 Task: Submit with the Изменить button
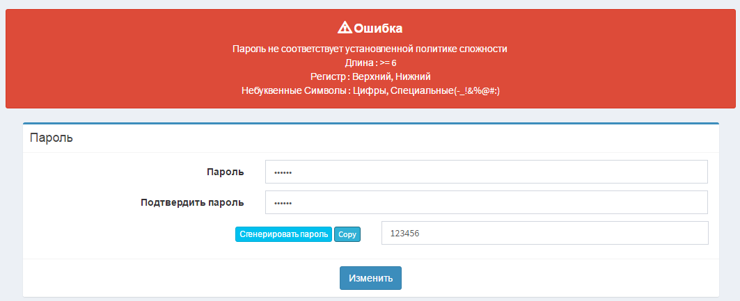pyautogui.click(x=370, y=277)
